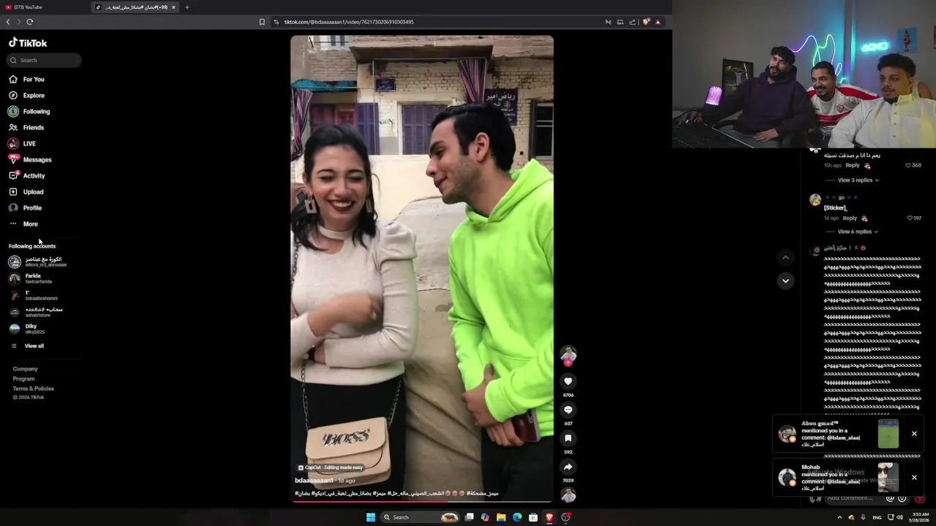Seek on the video progress bar
936x526 pixels.
422,502
